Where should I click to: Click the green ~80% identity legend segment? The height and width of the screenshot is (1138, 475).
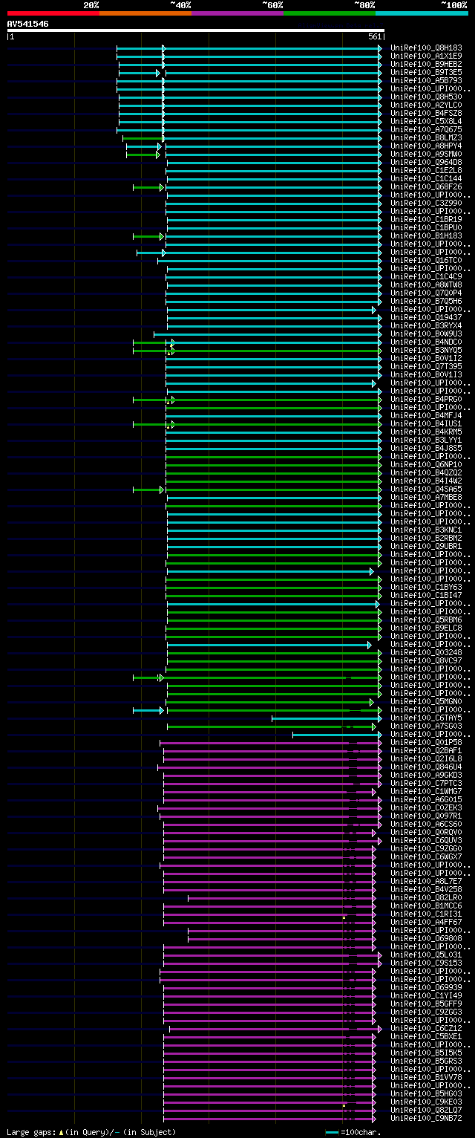(330, 13)
